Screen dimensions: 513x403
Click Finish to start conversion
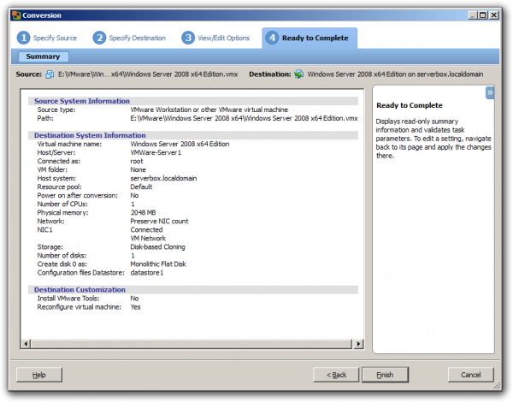(x=385, y=375)
